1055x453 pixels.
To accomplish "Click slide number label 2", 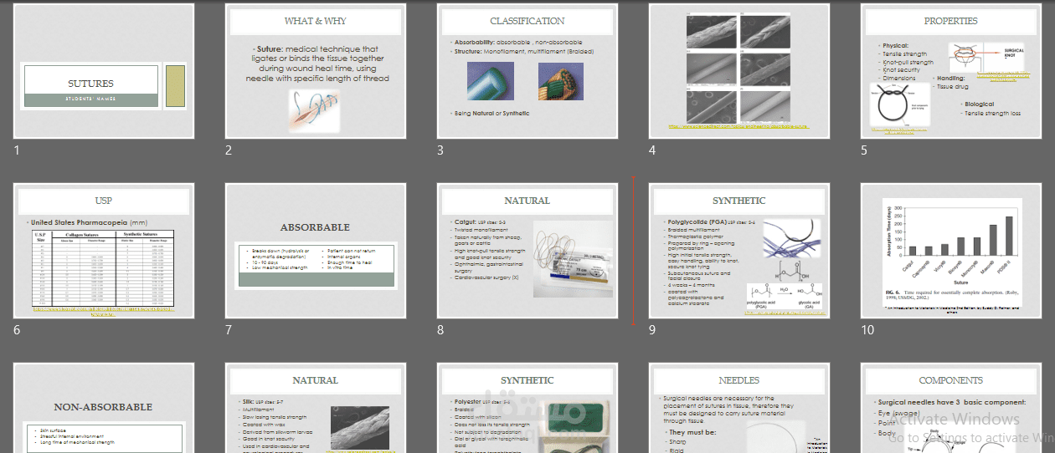I will [x=229, y=150].
